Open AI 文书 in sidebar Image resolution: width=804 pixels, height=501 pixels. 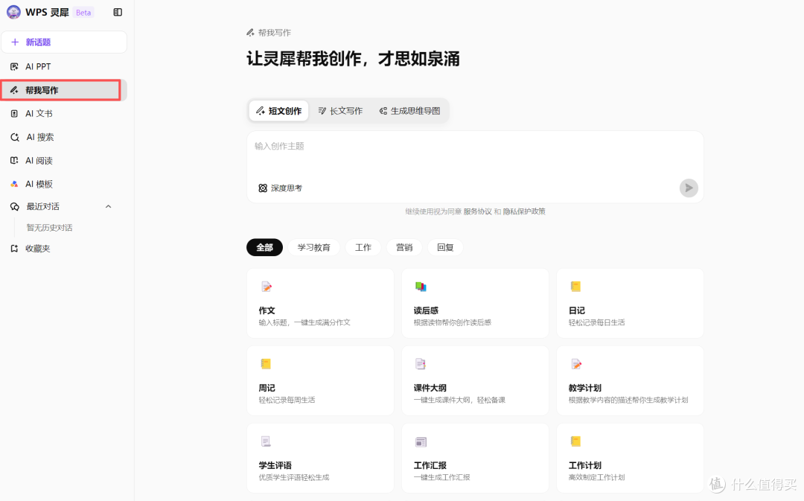[x=64, y=113]
